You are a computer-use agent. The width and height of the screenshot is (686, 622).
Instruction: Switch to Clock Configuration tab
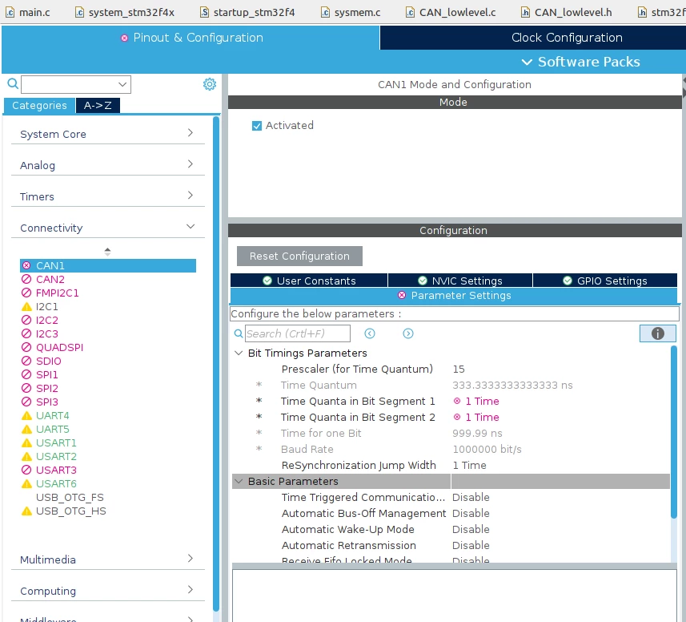tap(567, 38)
